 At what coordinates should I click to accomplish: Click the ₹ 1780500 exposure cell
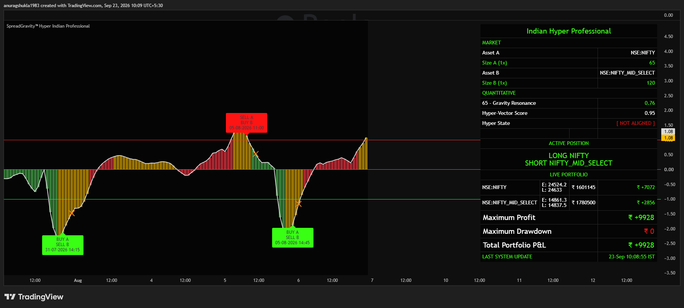(583, 203)
